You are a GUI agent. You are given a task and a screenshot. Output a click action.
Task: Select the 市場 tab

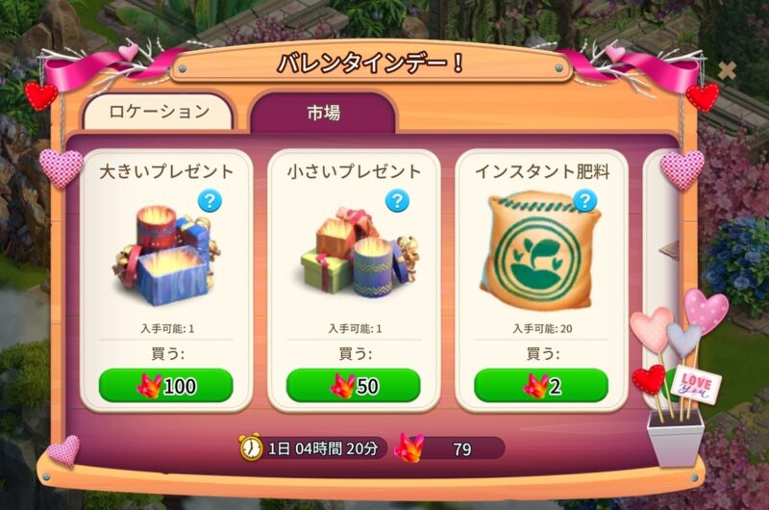pos(323,114)
